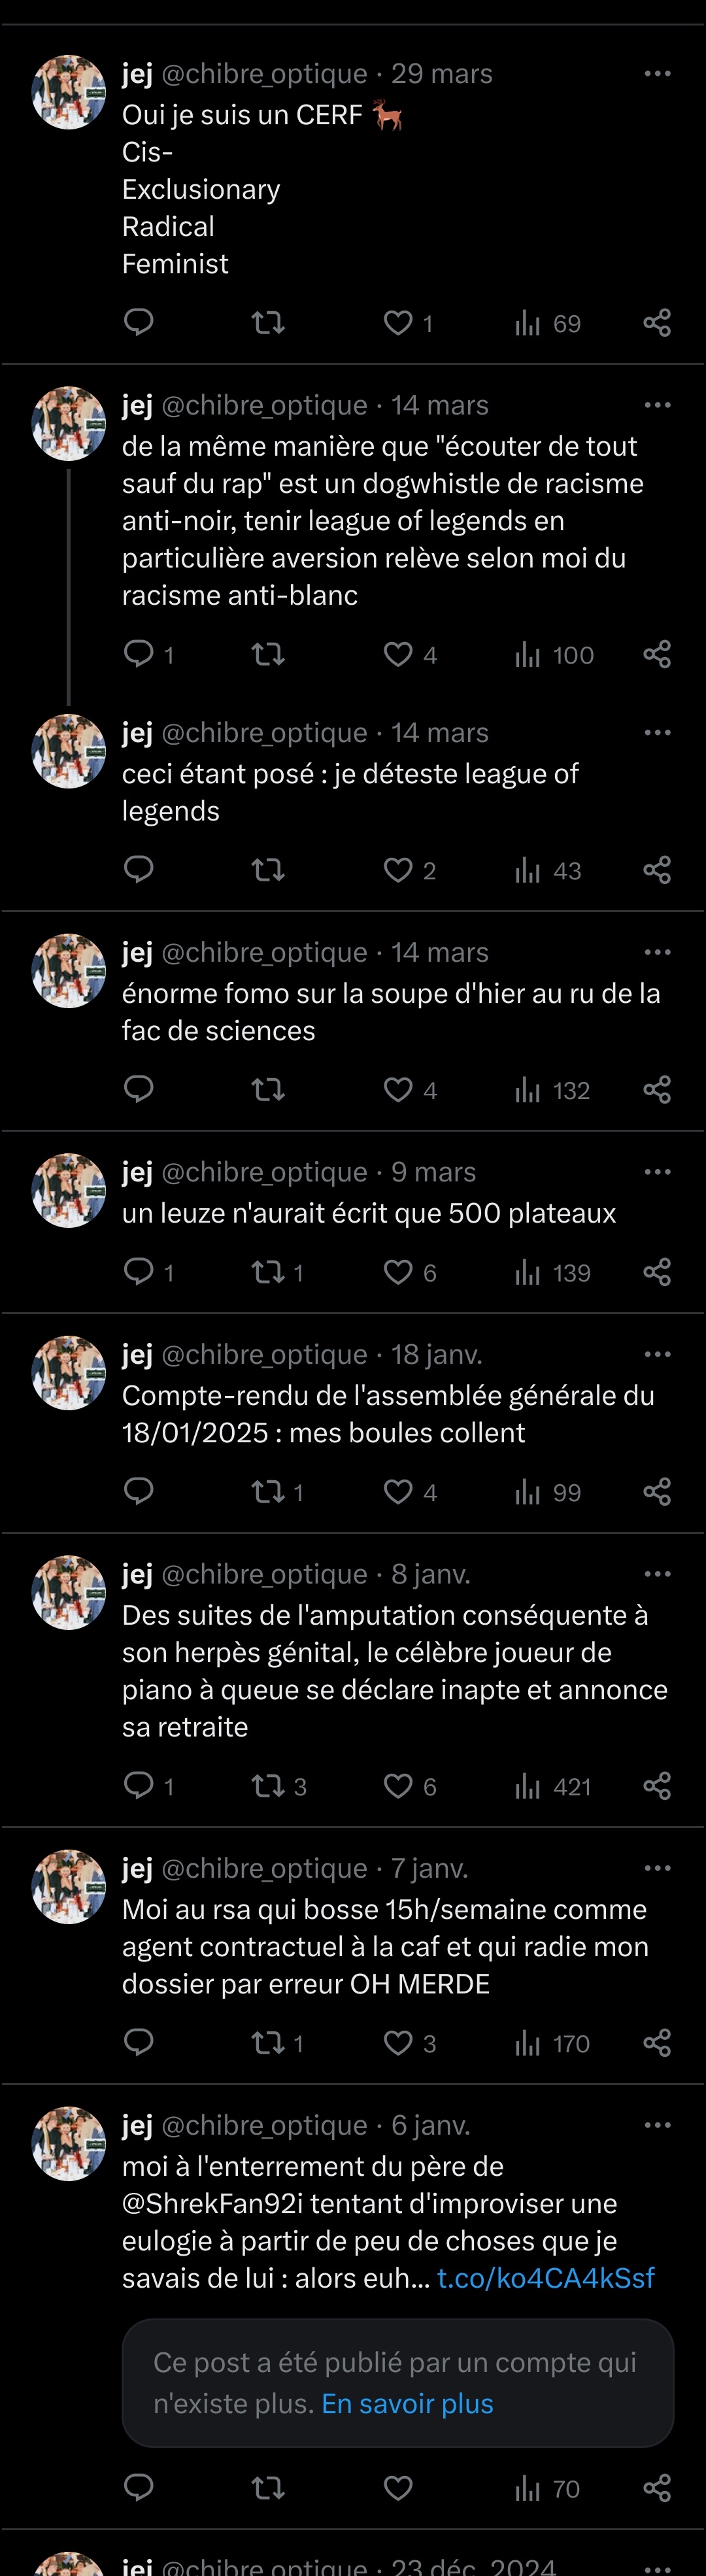
Task: Open the @chibre_optique handle on 8 janv. post
Action: (264, 1574)
